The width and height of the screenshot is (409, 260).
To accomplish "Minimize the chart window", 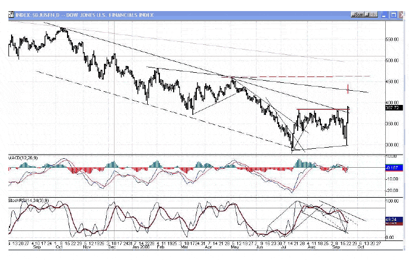I will [383, 15].
